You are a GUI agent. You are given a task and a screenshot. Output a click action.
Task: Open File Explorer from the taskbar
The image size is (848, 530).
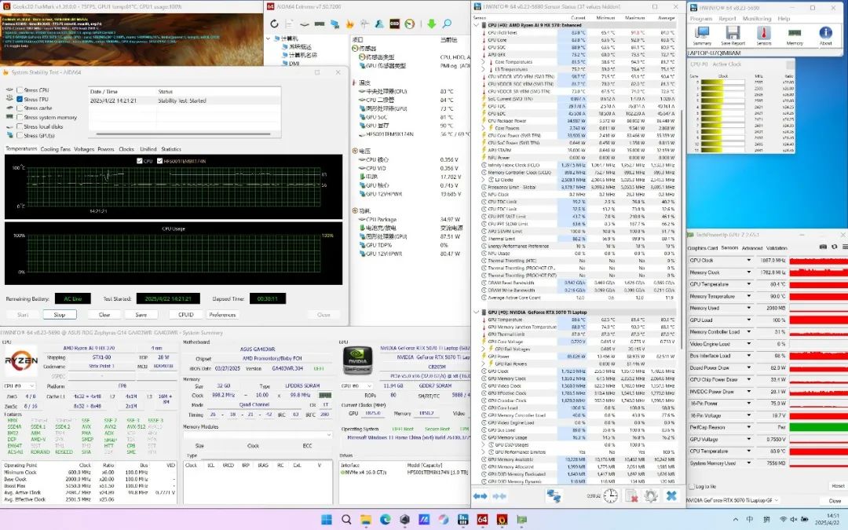366,520
